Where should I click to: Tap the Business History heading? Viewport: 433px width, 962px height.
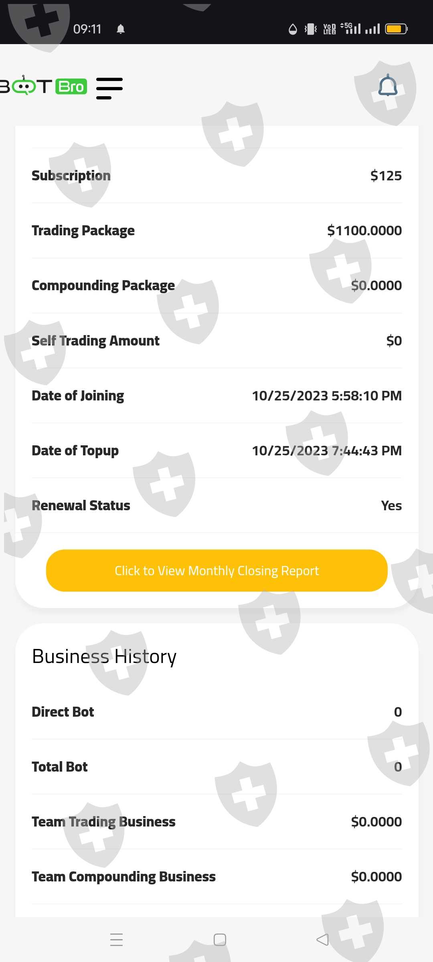104,657
